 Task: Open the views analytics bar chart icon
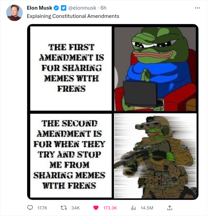[x=133, y=208]
